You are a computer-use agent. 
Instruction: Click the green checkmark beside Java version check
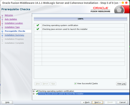(38, 29)
